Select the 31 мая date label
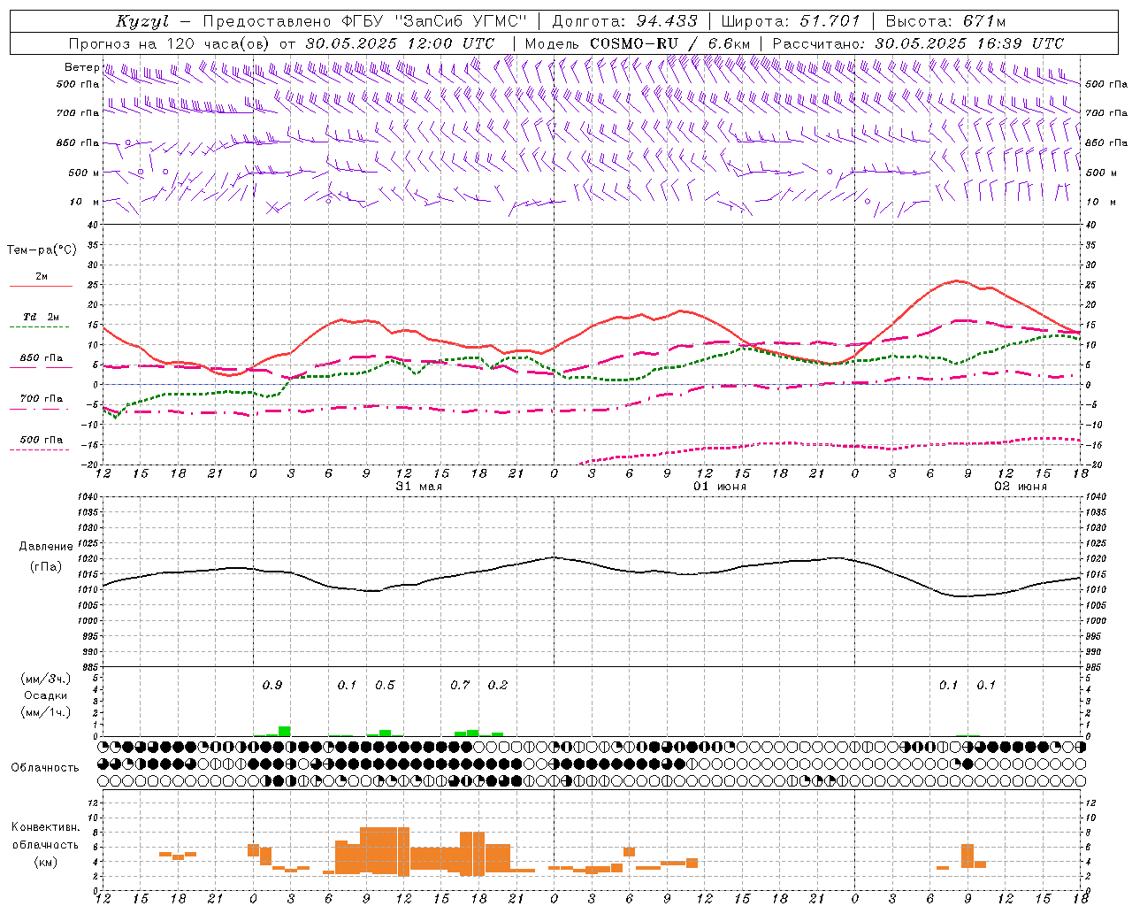The width and height of the screenshot is (1132, 906). (418, 487)
